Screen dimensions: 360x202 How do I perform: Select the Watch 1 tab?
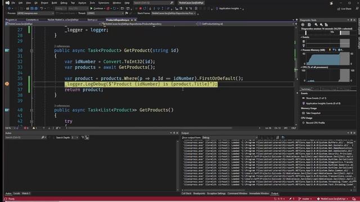pos(26,194)
